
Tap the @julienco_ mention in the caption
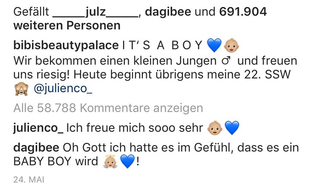coord(63,89)
